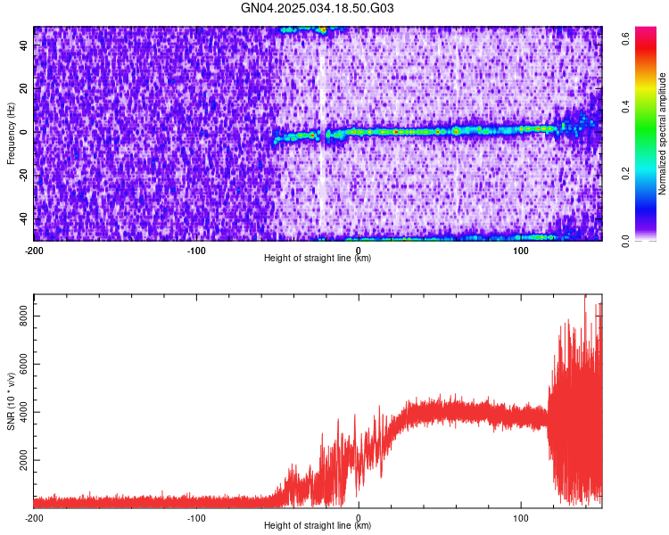Click the 0.6 tick on the colorbar
Image resolution: width=669 pixels, height=535 pixels.
coord(625,38)
